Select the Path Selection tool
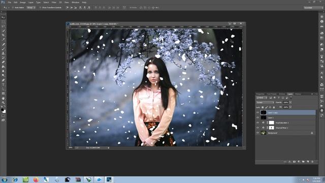This screenshot has width=325, height=183. click(3, 89)
